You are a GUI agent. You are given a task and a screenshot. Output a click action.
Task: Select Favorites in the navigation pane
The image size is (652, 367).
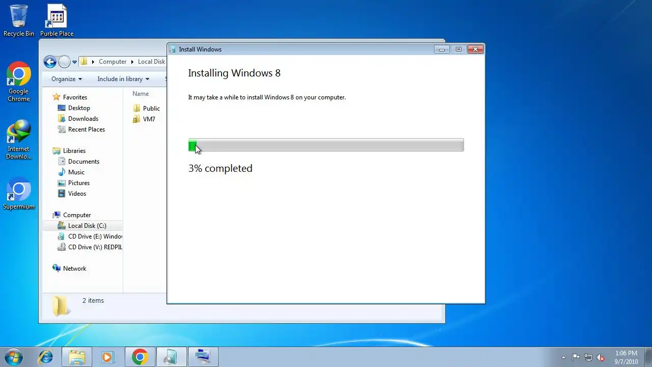pos(75,97)
